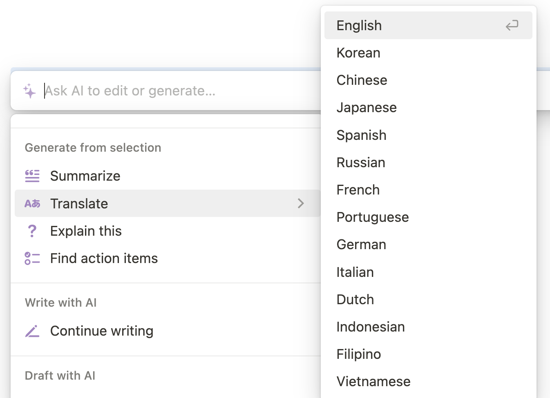Choose French in the language submenu
This screenshot has height=398, width=550.
pyautogui.click(x=358, y=190)
